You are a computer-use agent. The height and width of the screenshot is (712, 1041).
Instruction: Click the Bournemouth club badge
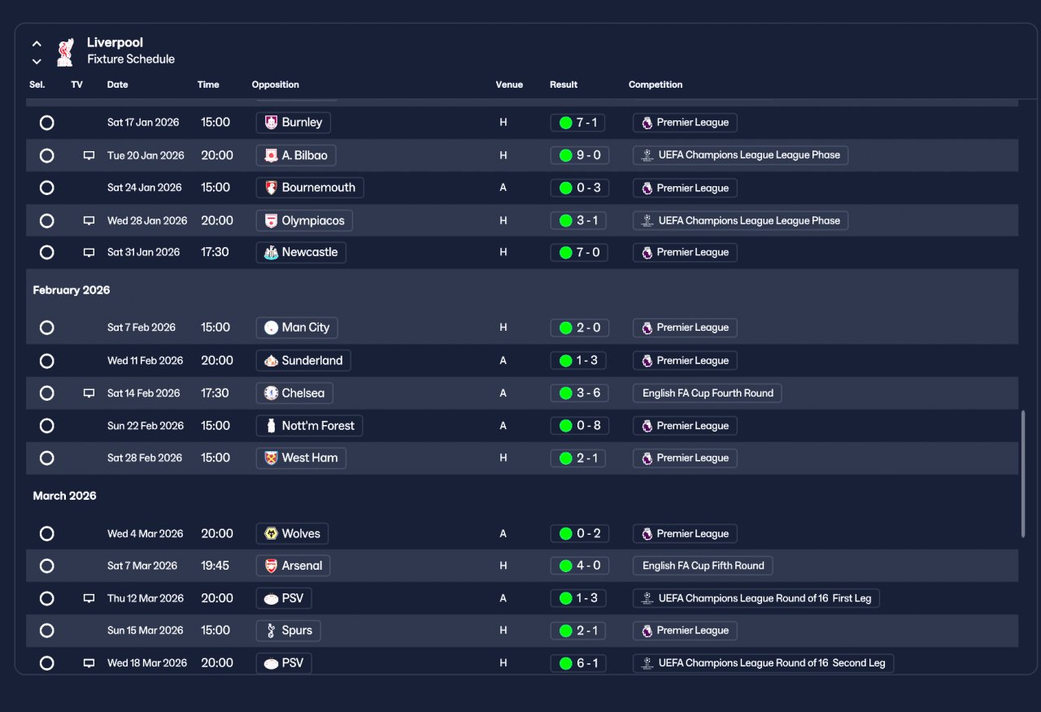[271, 188]
